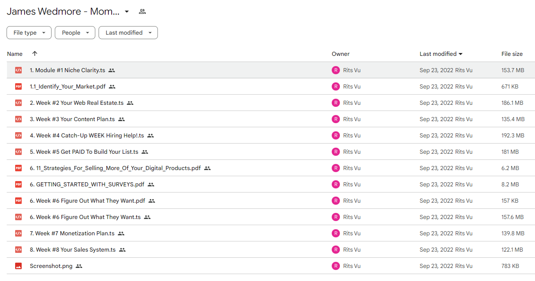The image size is (535, 281).
Task: Select file 6. Week #6 Figure Out What They Want.pdf
Action: tap(88, 201)
